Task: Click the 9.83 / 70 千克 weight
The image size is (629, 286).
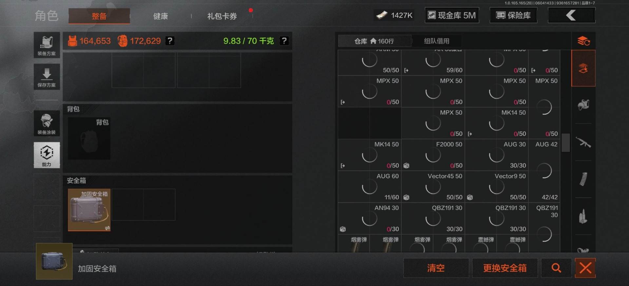Action: pos(248,41)
